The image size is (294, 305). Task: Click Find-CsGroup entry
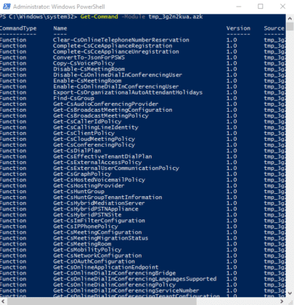[x=73, y=98]
